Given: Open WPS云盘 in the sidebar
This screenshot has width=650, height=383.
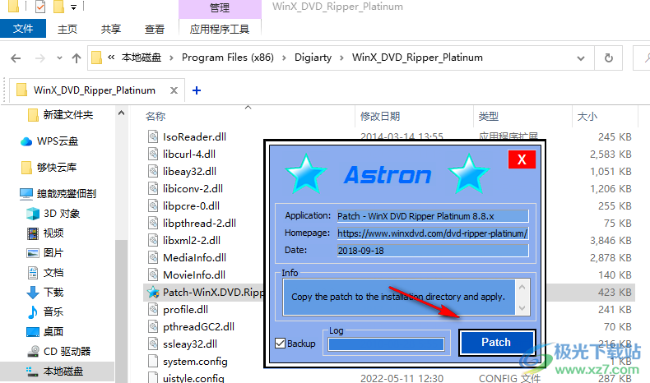Looking at the screenshot, I should (58, 141).
